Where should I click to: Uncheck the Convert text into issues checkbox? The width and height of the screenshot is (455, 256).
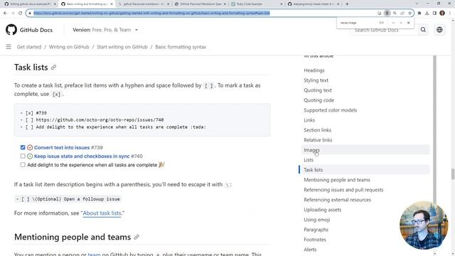pyautogui.click(x=23, y=147)
